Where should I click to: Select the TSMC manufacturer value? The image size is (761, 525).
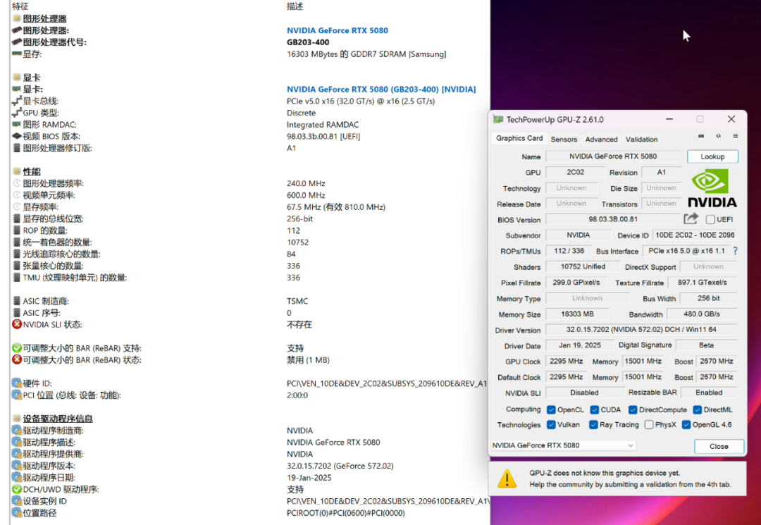[x=297, y=301]
